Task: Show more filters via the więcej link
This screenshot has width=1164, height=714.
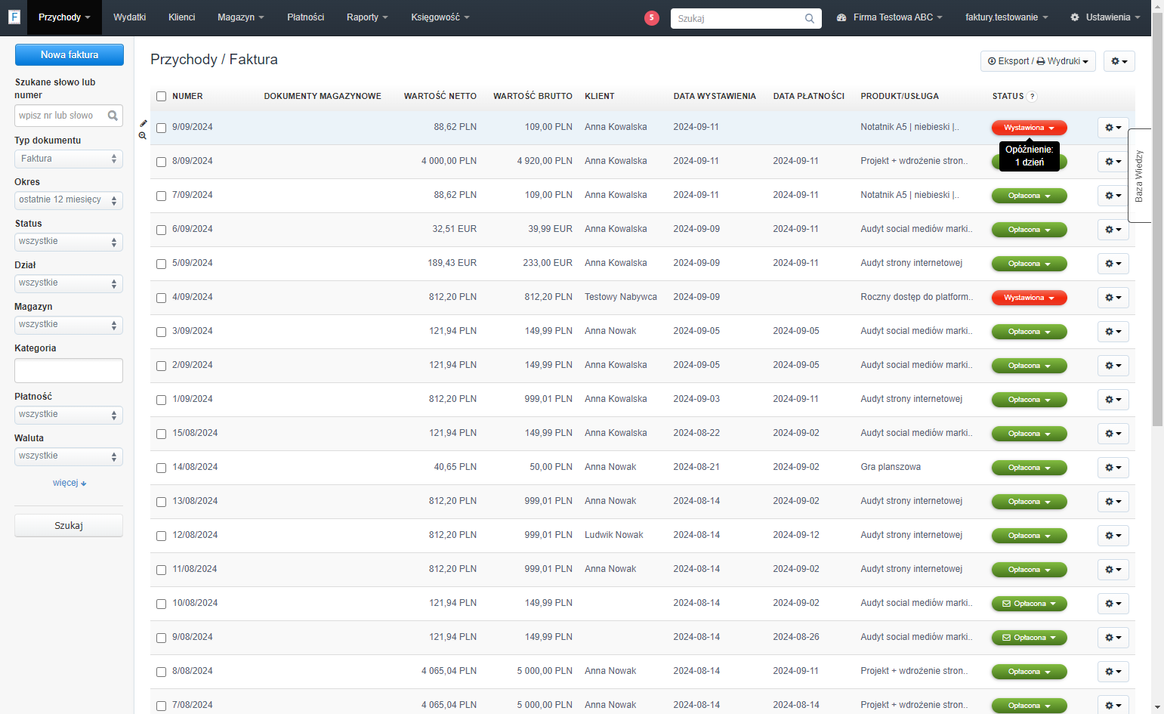Action: click(69, 483)
